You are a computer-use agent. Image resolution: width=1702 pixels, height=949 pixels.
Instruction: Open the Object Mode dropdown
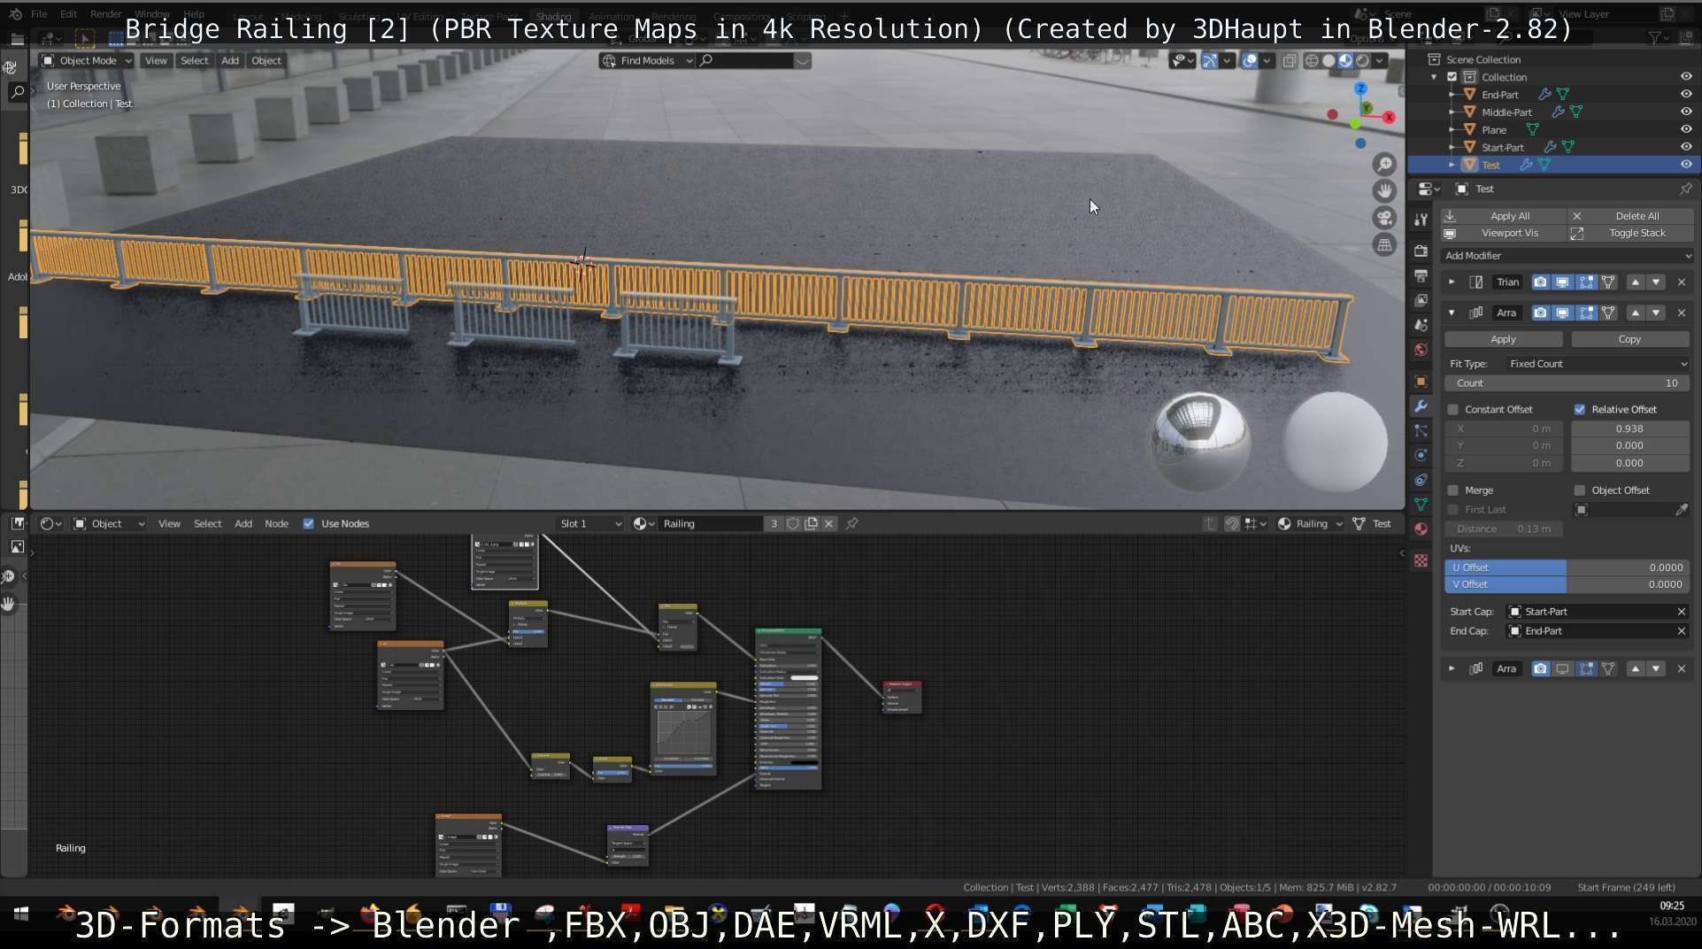(86, 60)
